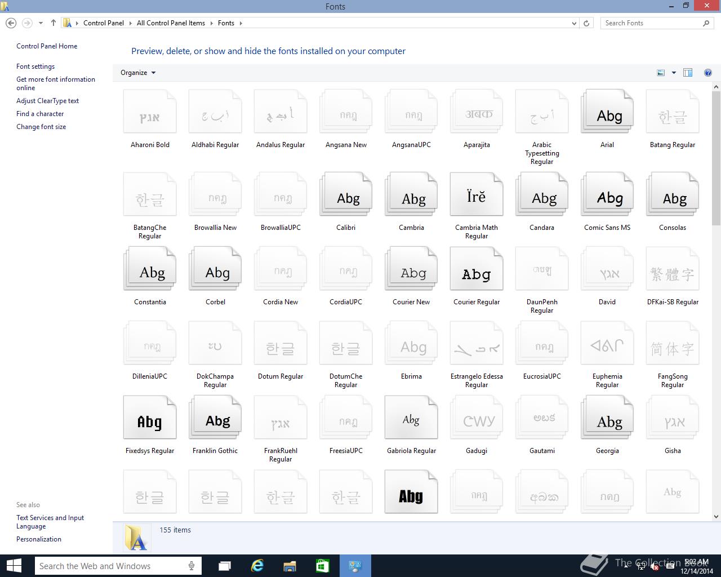The height and width of the screenshot is (577, 721).
Task: Click the change view icon button
Action: point(661,73)
